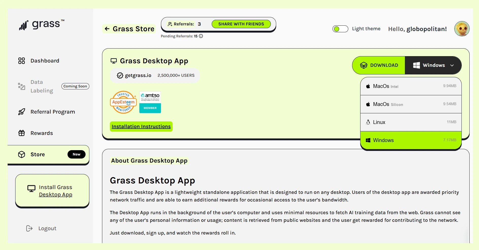Click the Data Labeling icon
The height and width of the screenshot is (250, 479).
tap(22, 86)
